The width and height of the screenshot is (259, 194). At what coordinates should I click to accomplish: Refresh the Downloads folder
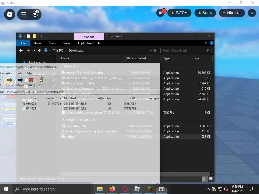155,51
